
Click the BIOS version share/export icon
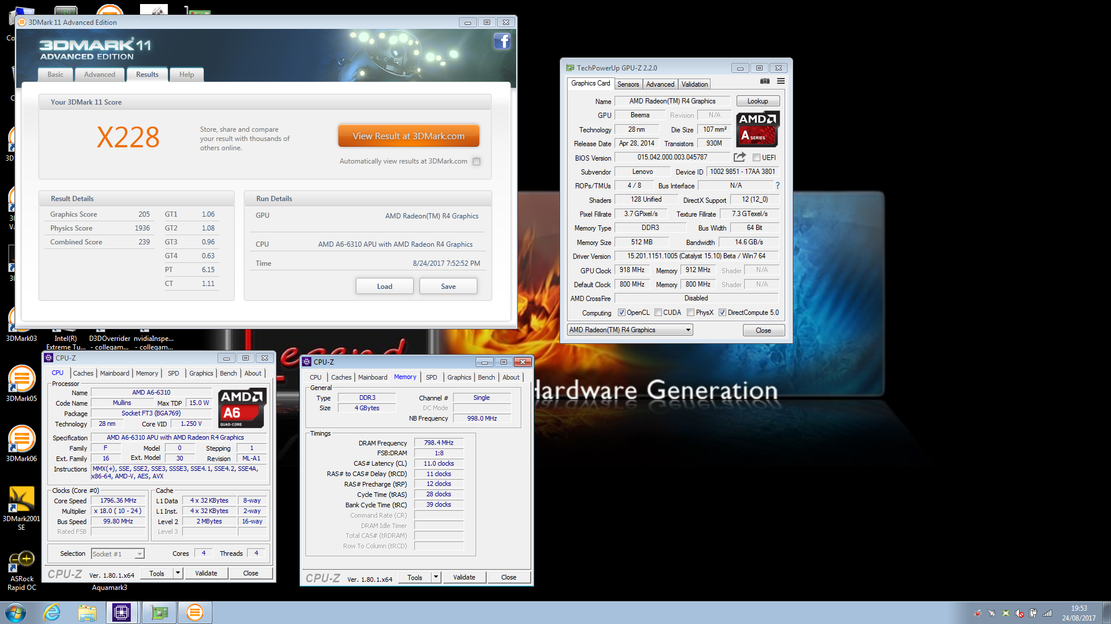click(x=740, y=157)
